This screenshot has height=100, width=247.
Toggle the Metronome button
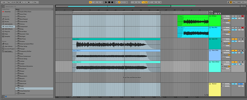(29, 2)
